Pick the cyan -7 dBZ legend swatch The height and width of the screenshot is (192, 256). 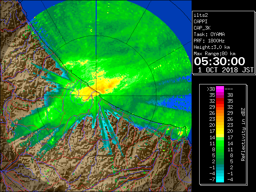coord(220,180)
